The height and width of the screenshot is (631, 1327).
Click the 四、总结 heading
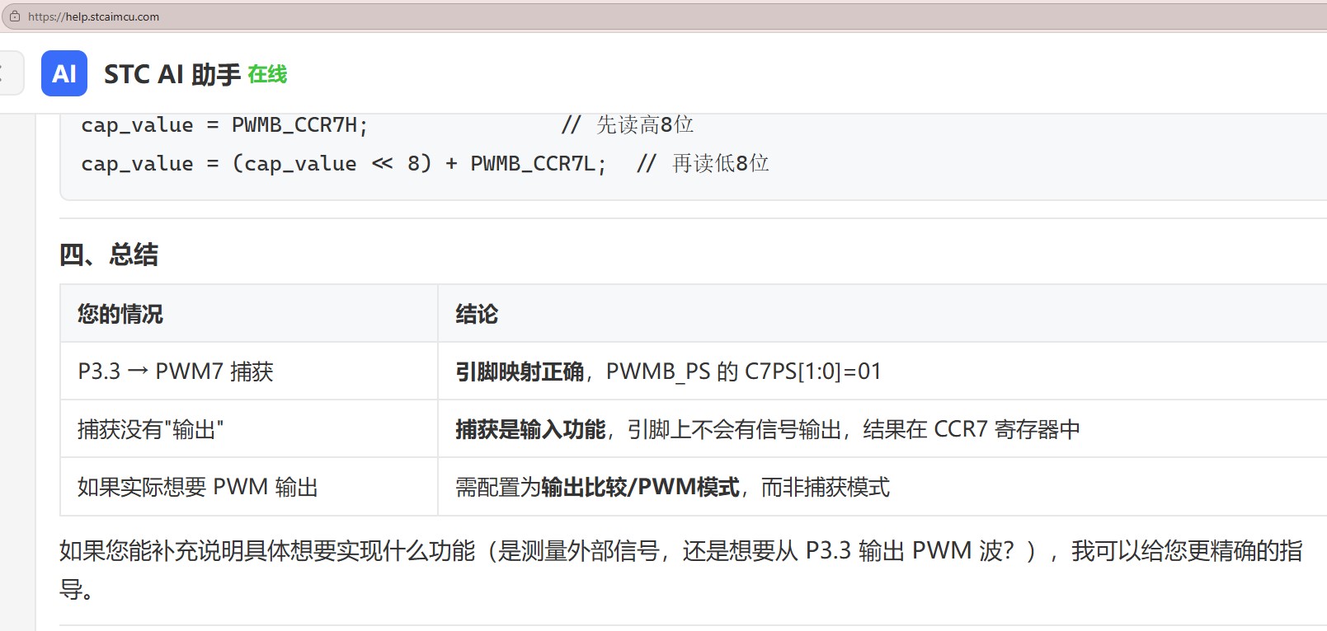(109, 255)
